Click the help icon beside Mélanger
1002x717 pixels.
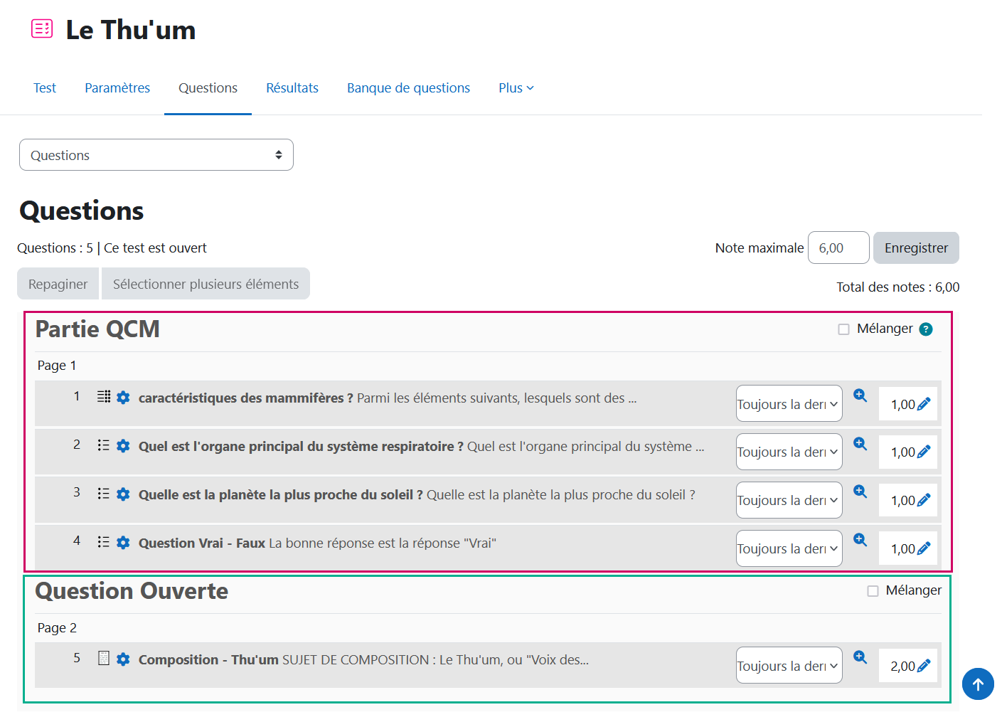pyautogui.click(x=925, y=329)
